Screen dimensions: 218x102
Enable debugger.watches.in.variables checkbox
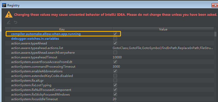coord(115,38)
